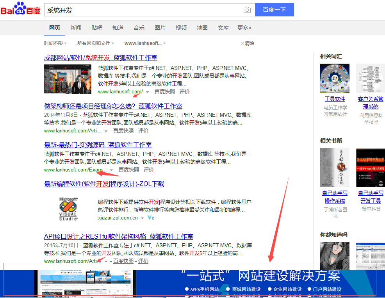
Task: Click the Baidu logo
Action: point(20,9)
